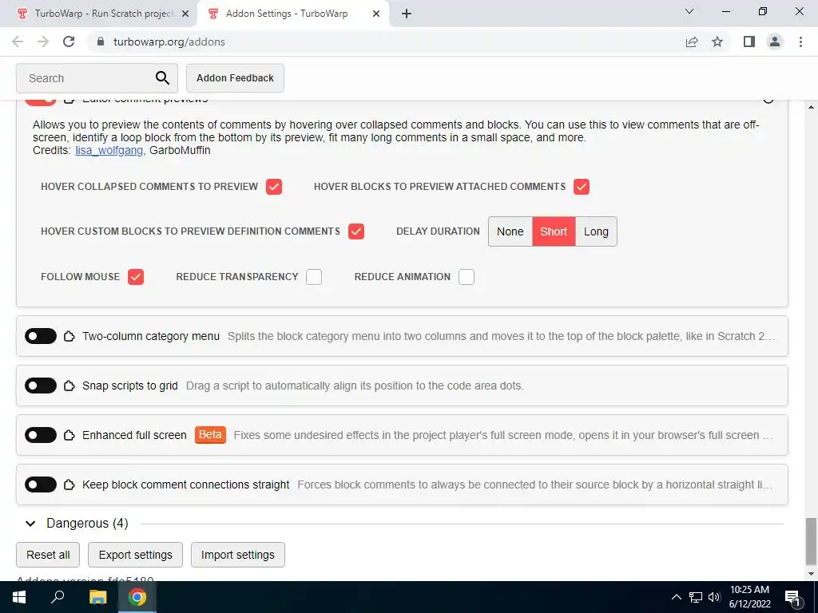Turn on Two-column category menu addon
This screenshot has width=818, height=613.
point(41,336)
